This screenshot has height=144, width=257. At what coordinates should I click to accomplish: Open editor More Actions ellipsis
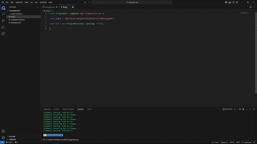pos(254,7)
